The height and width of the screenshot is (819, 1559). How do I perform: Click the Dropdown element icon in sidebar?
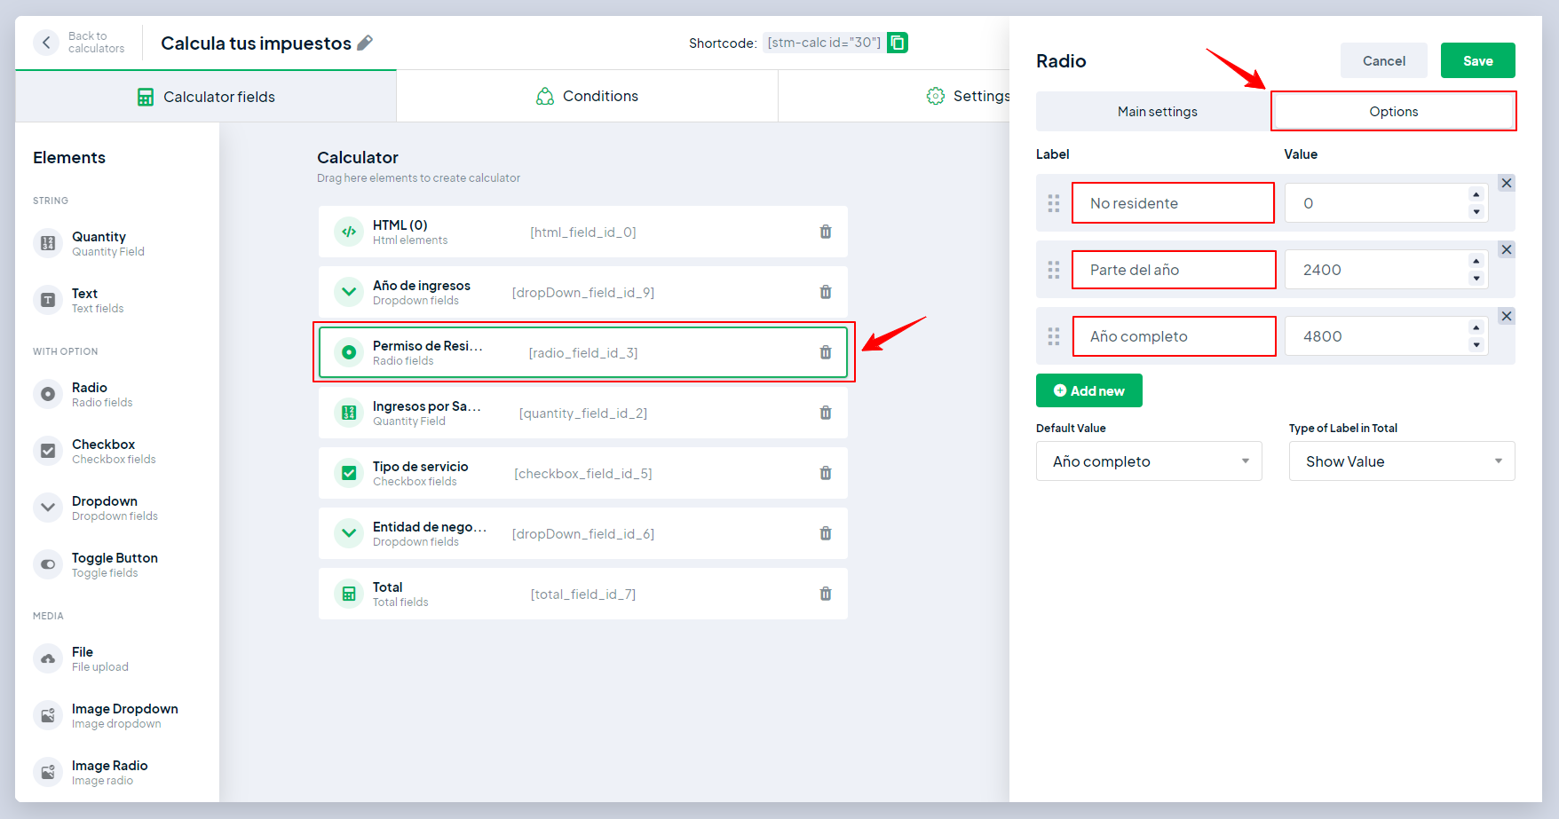[48, 508]
